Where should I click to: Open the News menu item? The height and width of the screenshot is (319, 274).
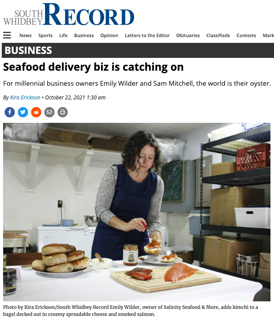[x=26, y=35]
